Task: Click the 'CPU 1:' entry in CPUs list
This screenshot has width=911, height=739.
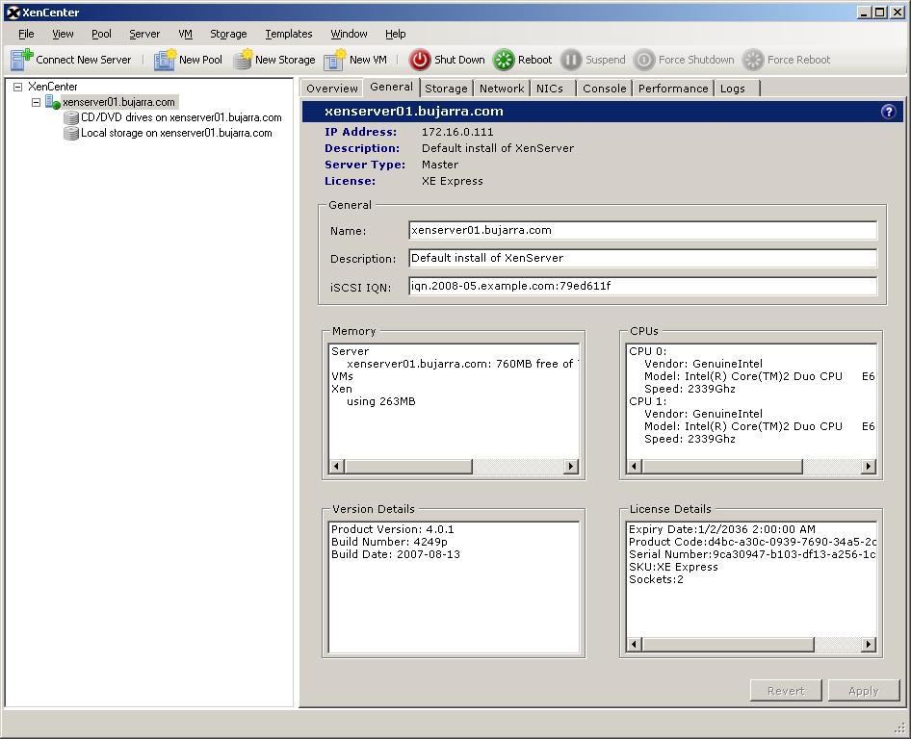Action: pos(647,401)
